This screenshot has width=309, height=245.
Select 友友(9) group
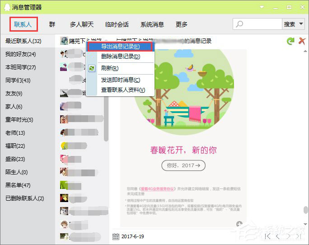click(x=28, y=94)
